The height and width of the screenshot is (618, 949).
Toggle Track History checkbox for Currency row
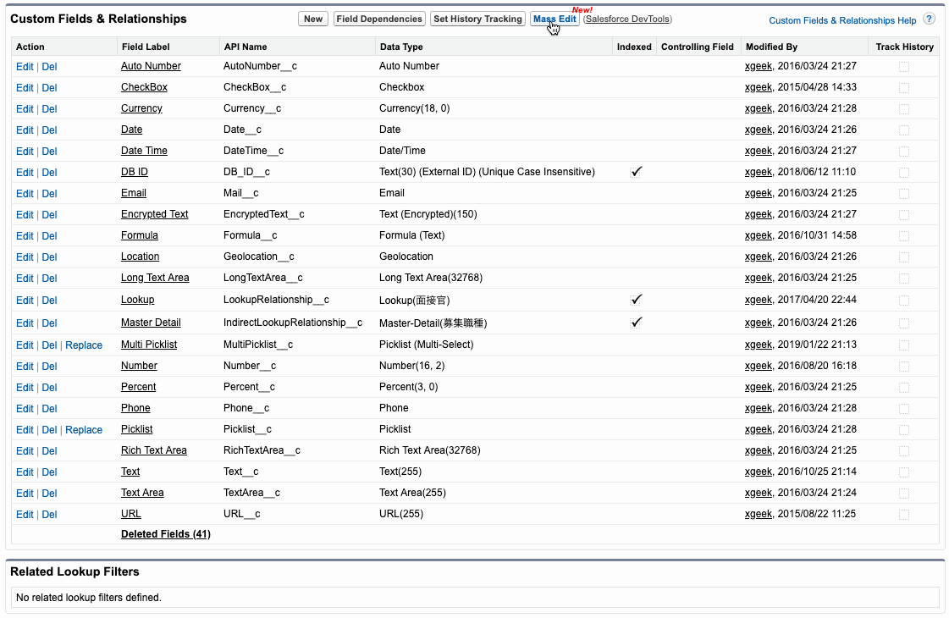point(904,109)
